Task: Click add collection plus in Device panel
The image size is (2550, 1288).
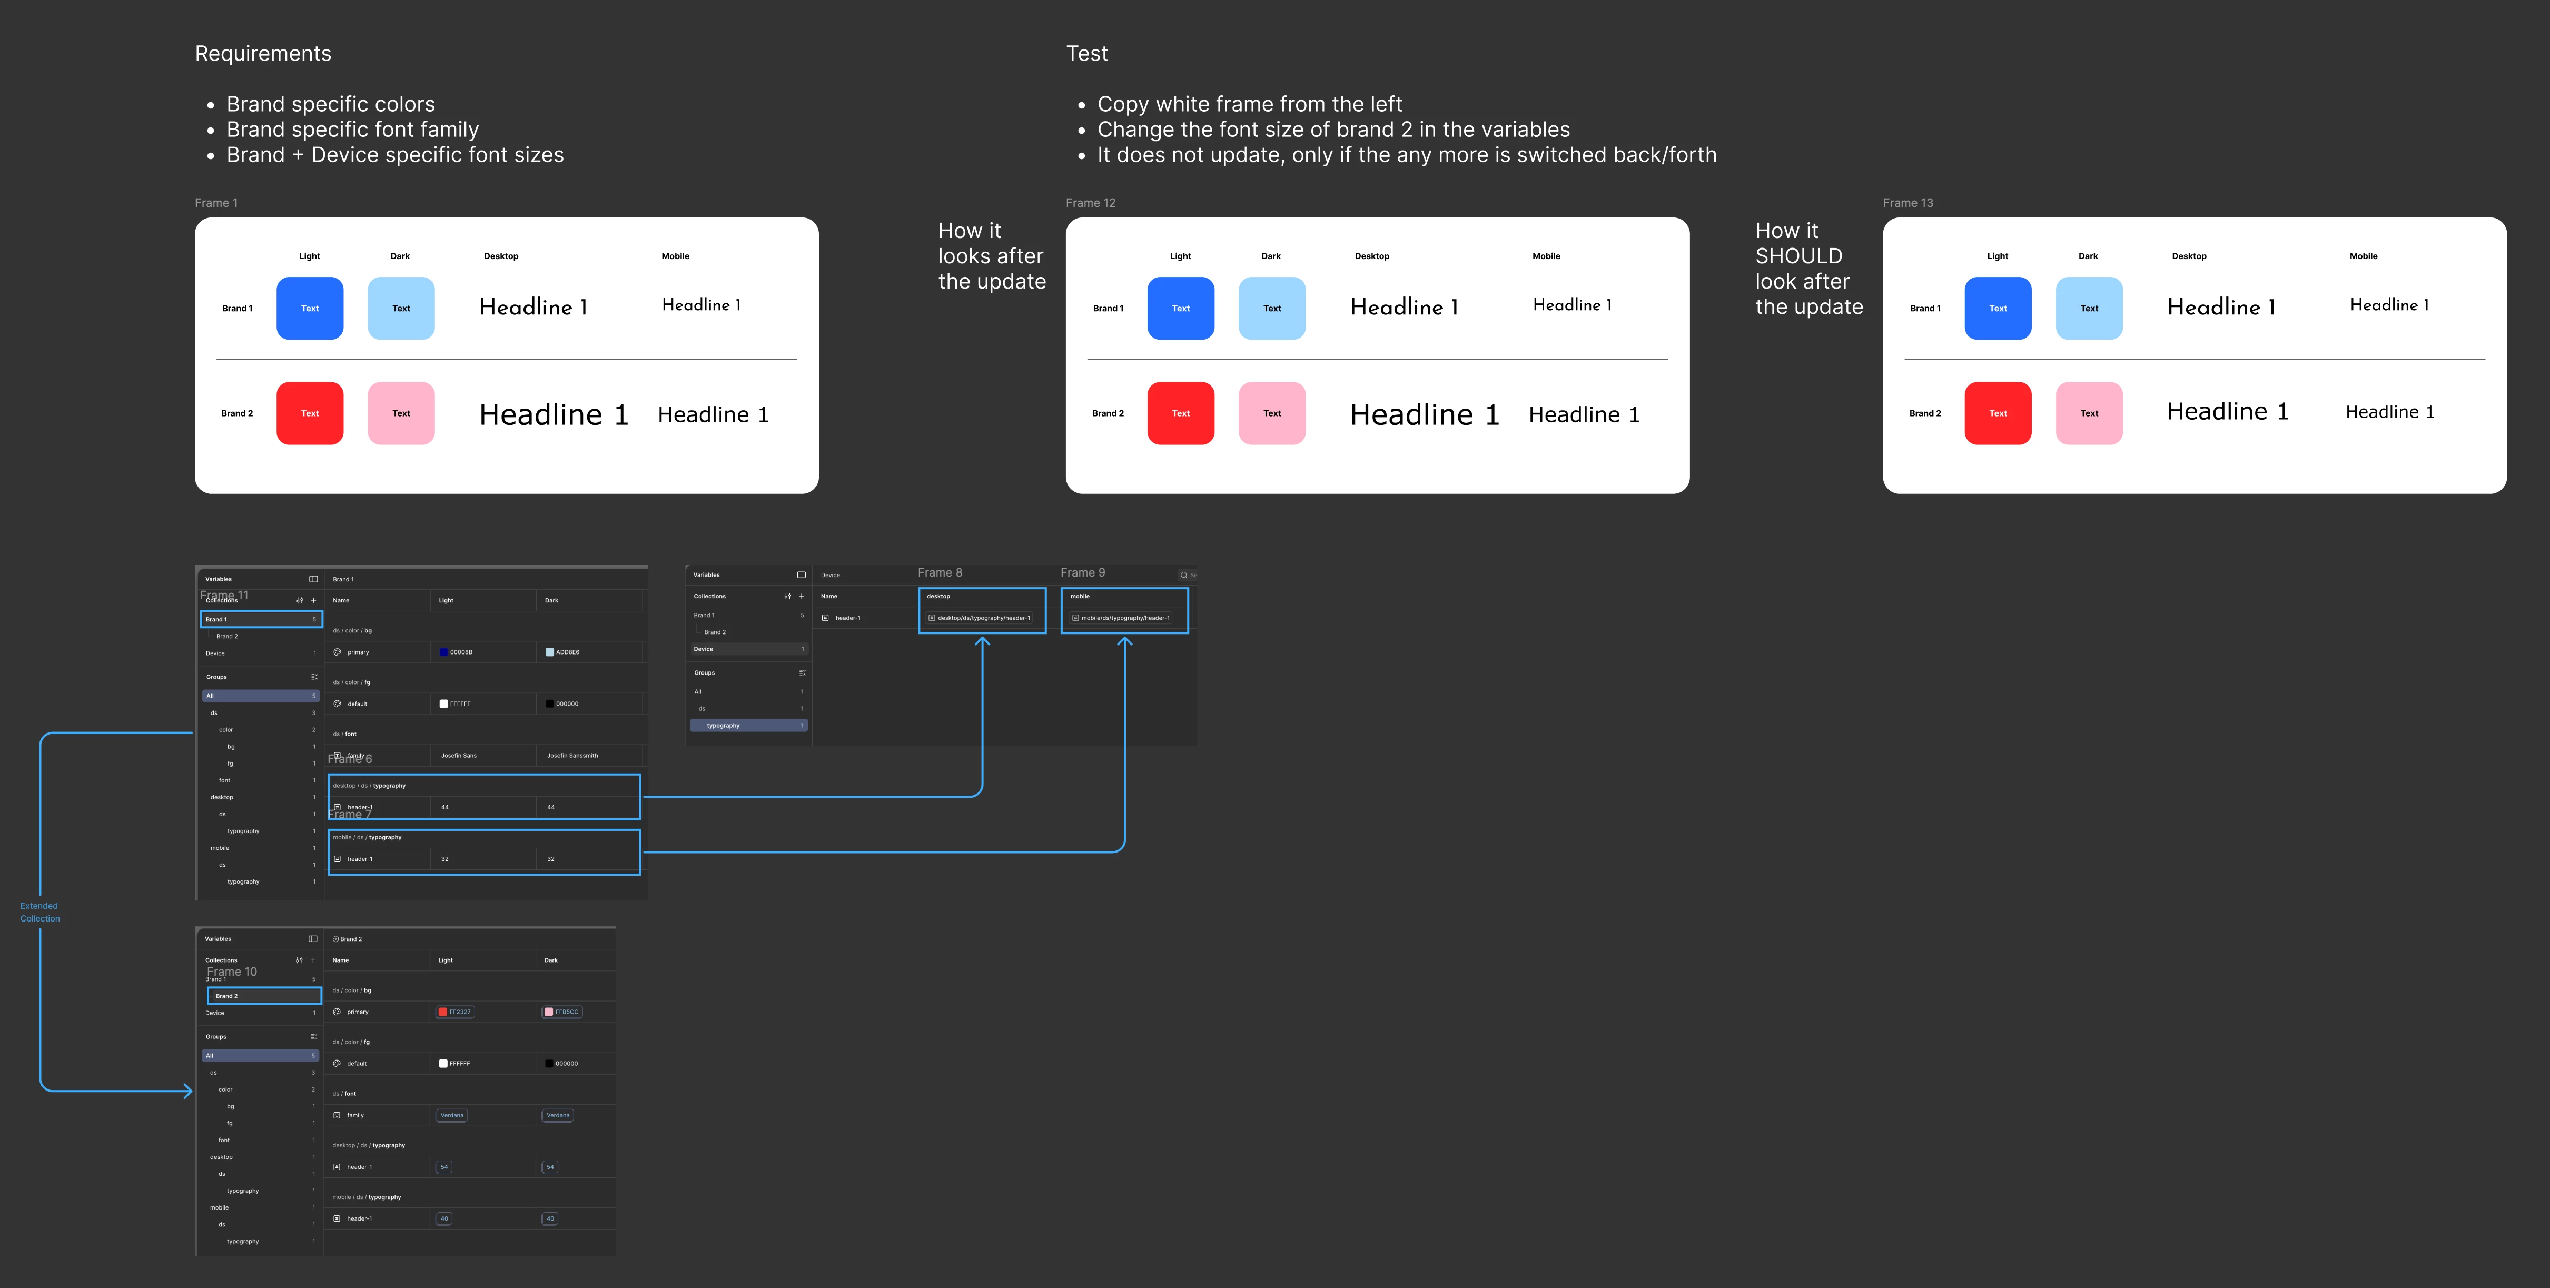Action: [x=801, y=596]
